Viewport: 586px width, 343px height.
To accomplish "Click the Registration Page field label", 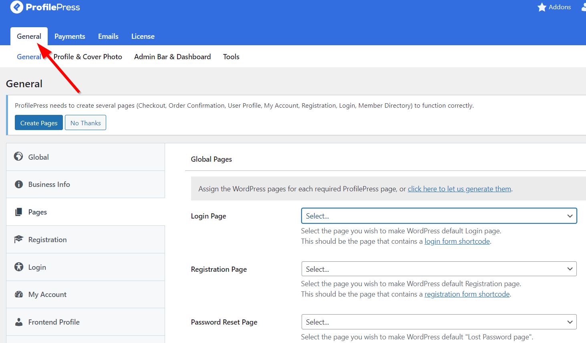I will pyautogui.click(x=219, y=269).
